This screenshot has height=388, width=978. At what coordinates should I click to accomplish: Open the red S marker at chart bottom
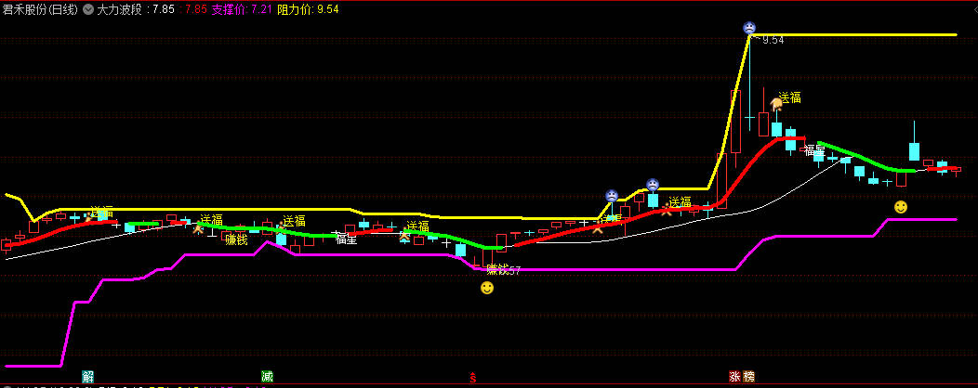pyautogui.click(x=473, y=378)
